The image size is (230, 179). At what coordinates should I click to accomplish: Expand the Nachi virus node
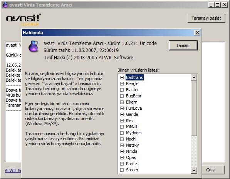[122, 139]
